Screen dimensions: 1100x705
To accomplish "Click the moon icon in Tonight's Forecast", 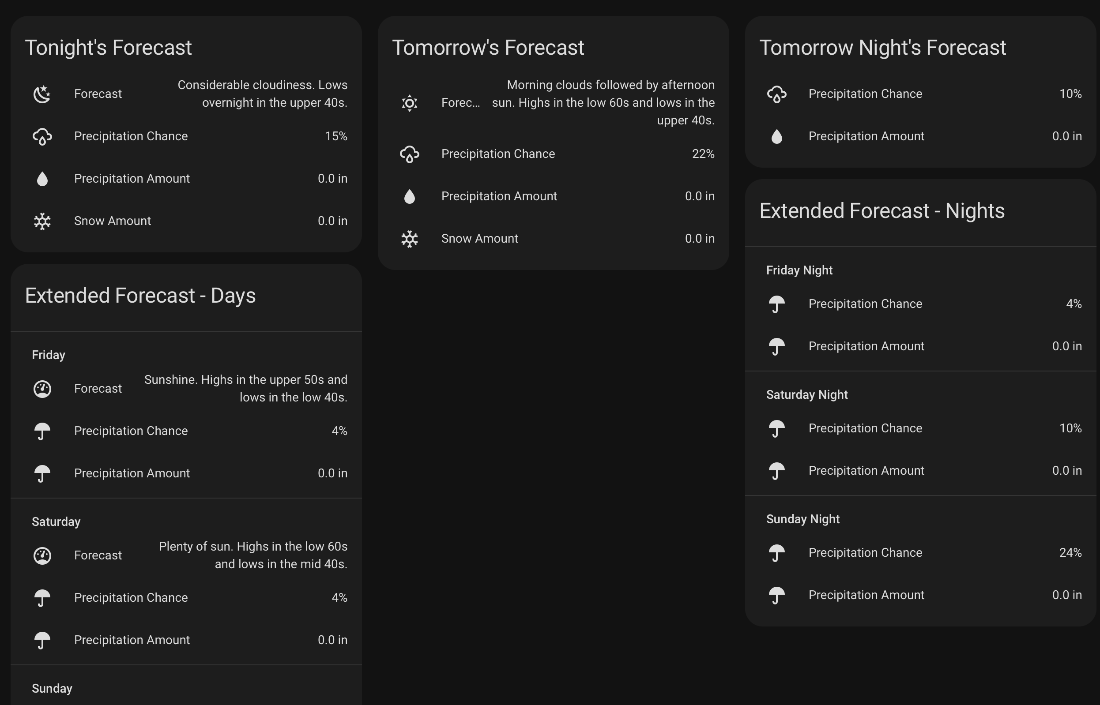I will pos(42,94).
